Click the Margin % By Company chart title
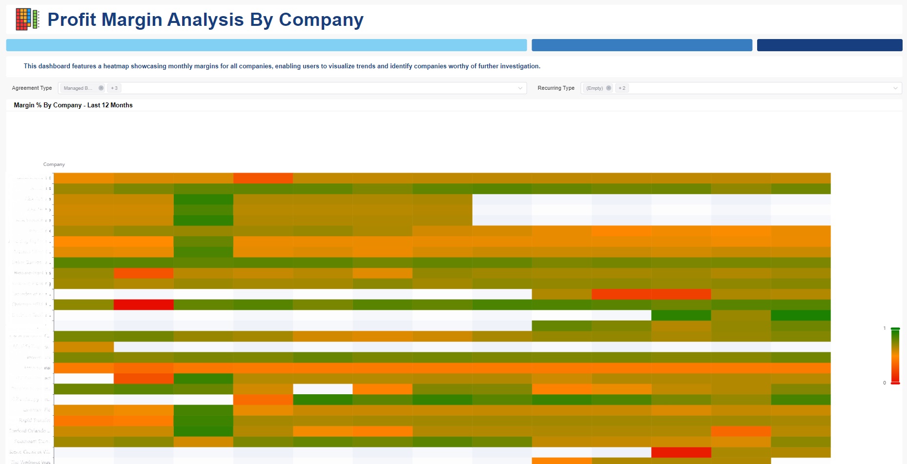Screen dimensions: 907x464 [x=73, y=105]
